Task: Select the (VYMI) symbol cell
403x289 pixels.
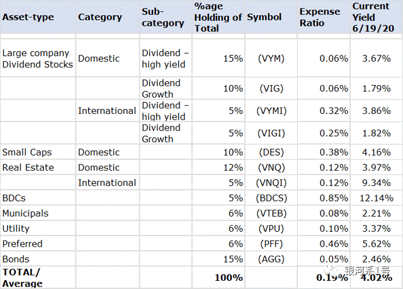Action: coord(272,111)
